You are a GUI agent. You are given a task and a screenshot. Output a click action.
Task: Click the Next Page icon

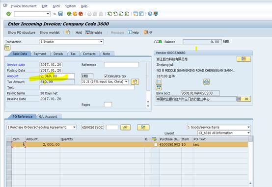pyautogui.click(x=121, y=14)
